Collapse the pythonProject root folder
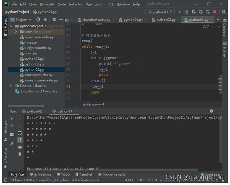Screen dimensions: 230x185 [12, 26]
